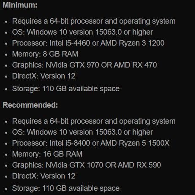This screenshot has width=195, height=195.
Task: Click the recommended DirectX Version 12 line
Action: pyautogui.click(x=43, y=176)
